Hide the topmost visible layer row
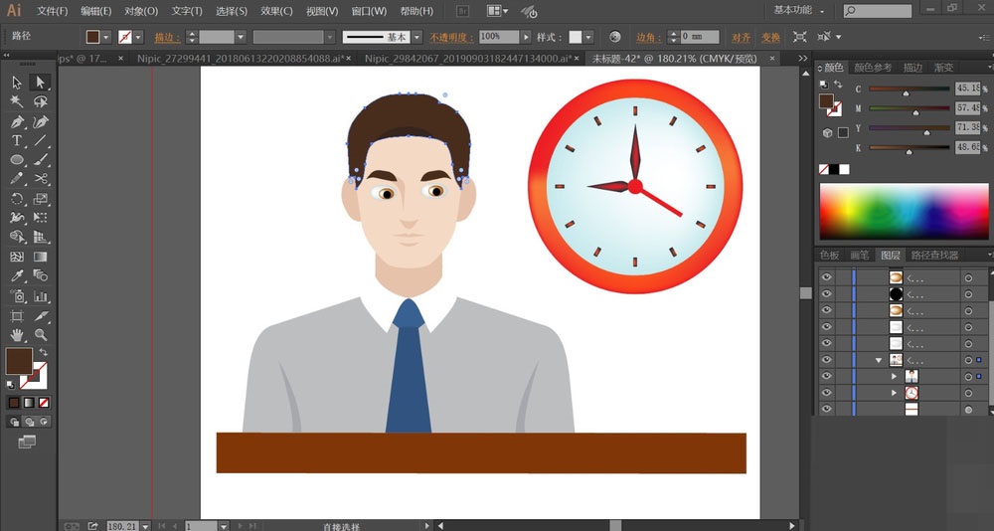This screenshot has height=531, width=994. pyautogui.click(x=825, y=277)
